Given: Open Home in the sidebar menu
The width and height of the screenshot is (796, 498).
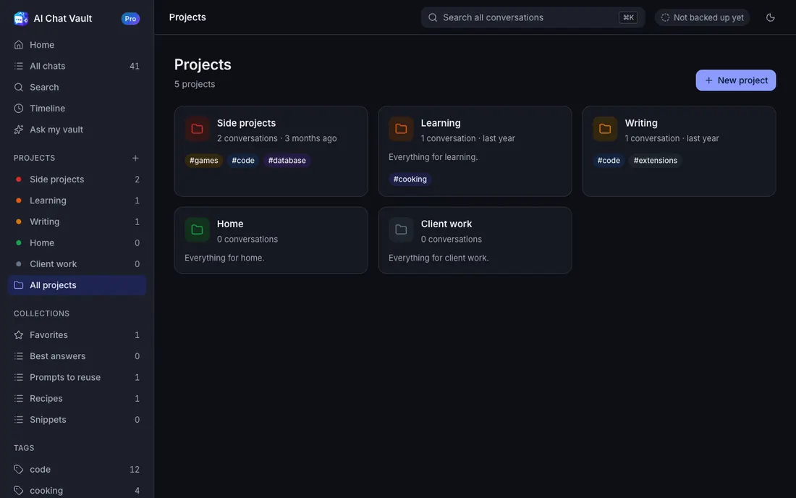Looking at the screenshot, I should [x=77, y=45].
